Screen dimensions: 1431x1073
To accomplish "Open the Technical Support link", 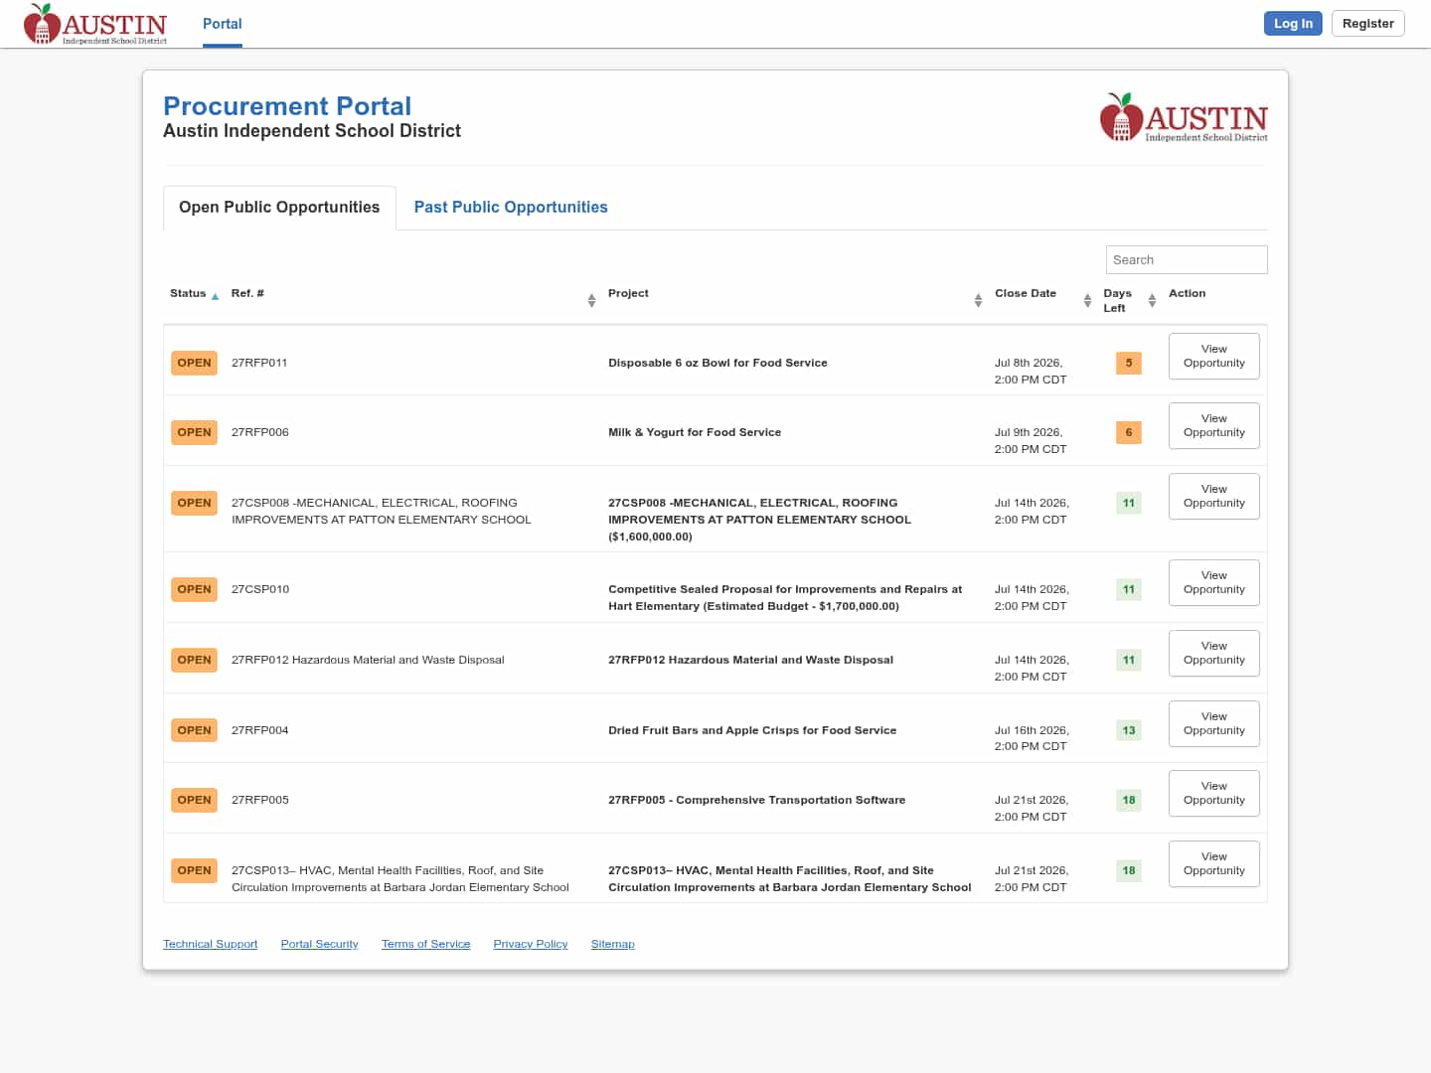I will [210, 944].
